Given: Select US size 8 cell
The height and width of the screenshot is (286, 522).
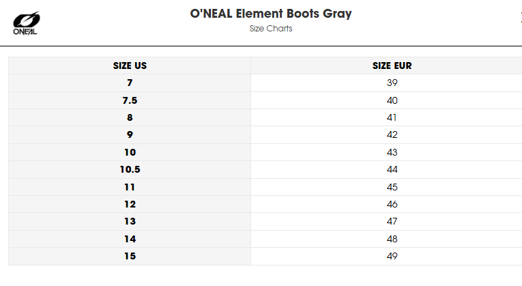Looking at the screenshot, I should [x=130, y=117].
